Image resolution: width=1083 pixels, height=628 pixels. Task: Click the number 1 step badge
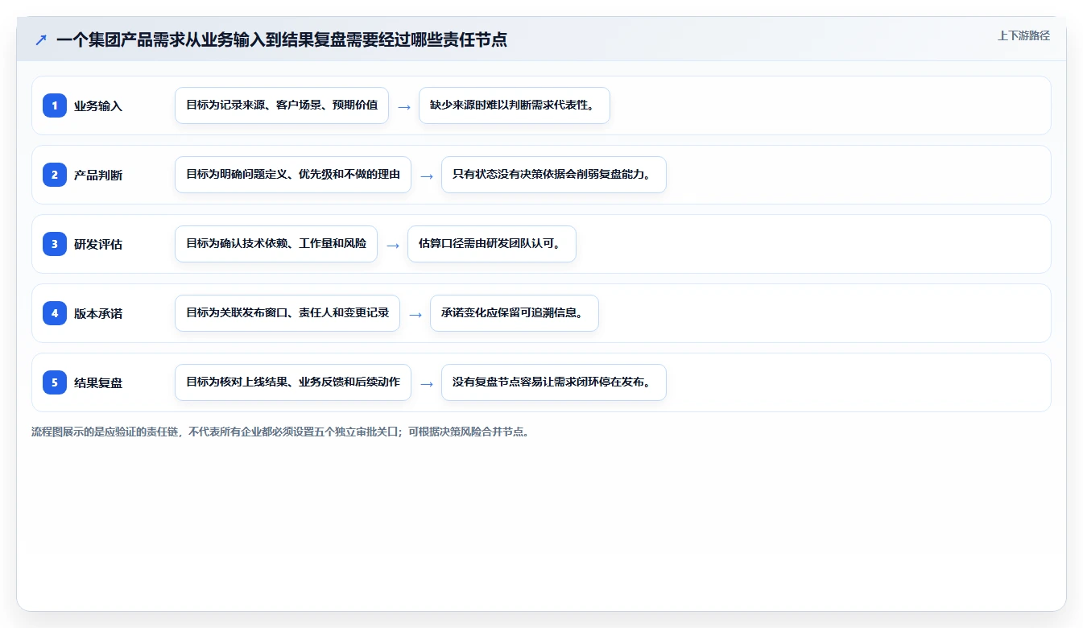(x=55, y=105)
